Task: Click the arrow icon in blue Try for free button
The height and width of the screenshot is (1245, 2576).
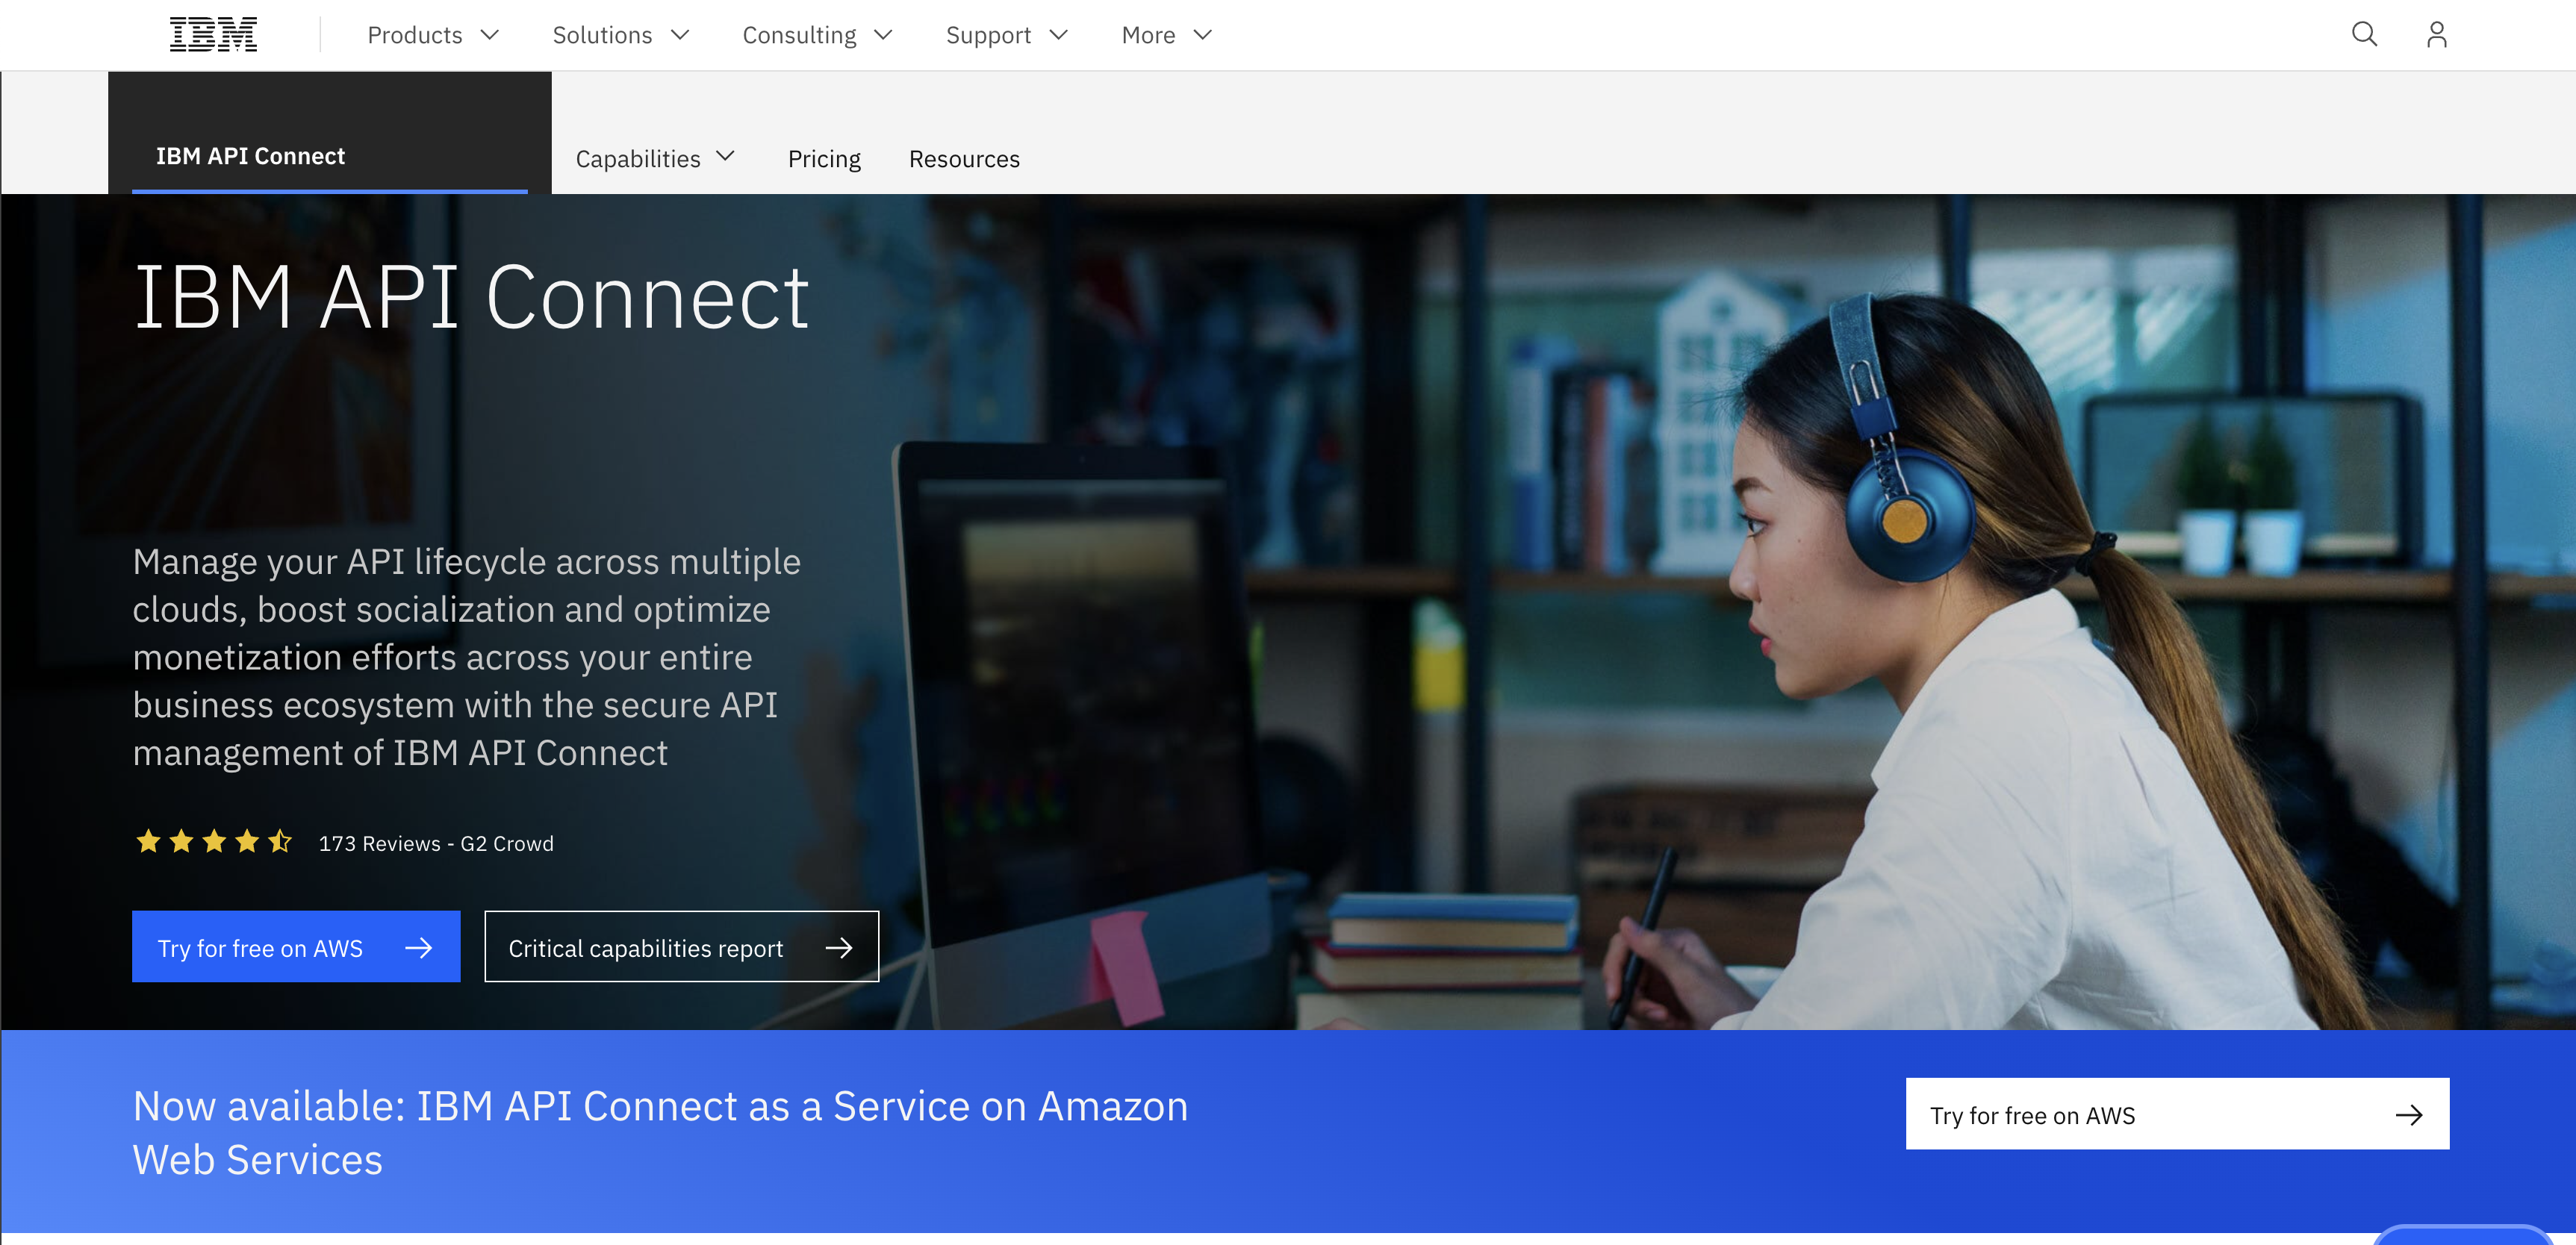Action: [x=419, y=947]
